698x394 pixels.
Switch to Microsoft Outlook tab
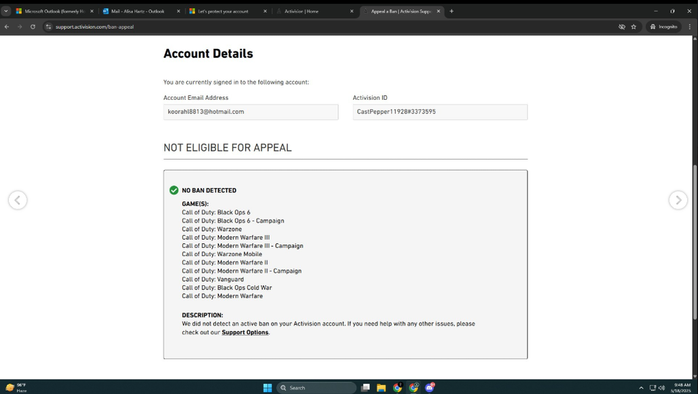coord(55,11)
